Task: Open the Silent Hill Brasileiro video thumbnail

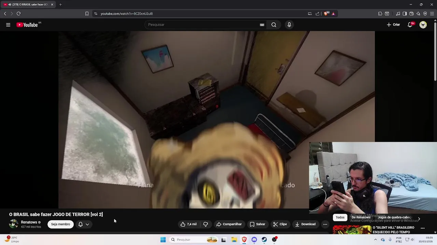Action: coord(352,230)
